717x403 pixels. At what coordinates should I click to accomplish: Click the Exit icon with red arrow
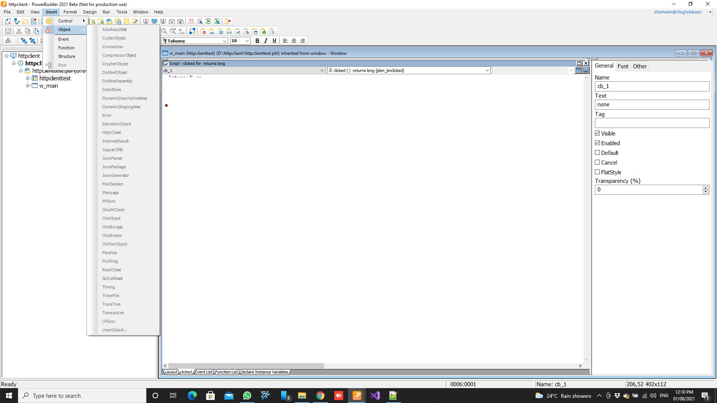pyautogui.click(x=228, y=21)
